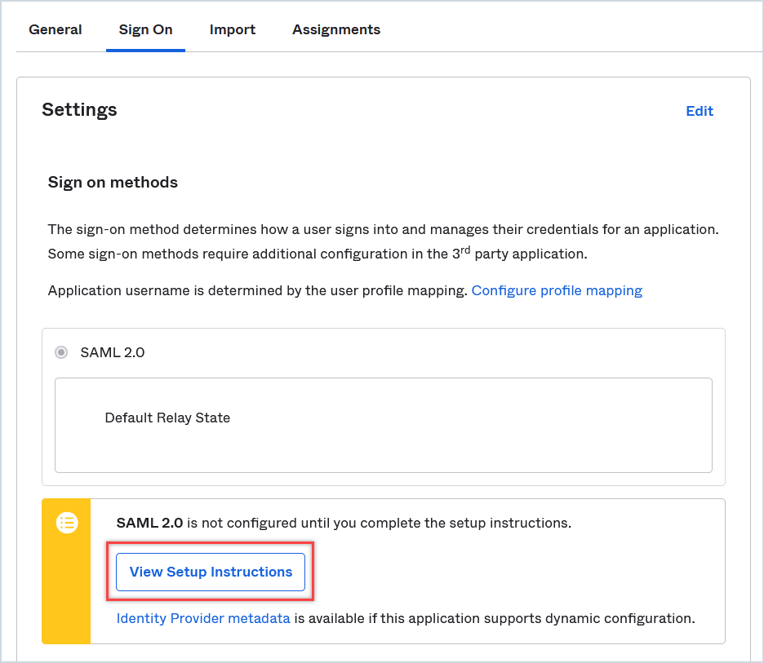Open the Assignments tab
The width and height of the screenshot is (764, 663).
click(336, 29)
